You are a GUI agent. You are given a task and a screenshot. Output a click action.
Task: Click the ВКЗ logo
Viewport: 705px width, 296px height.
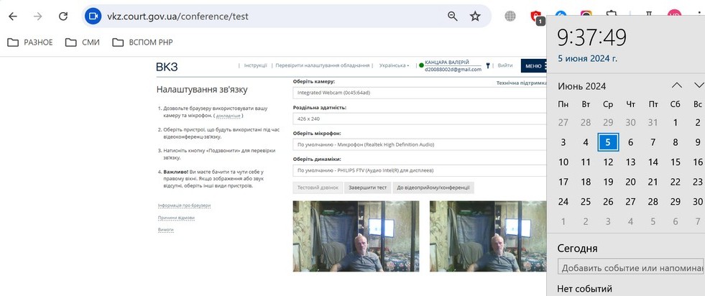point(167,67)
